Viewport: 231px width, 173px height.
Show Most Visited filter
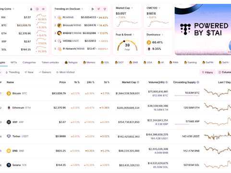click(65, 72)
